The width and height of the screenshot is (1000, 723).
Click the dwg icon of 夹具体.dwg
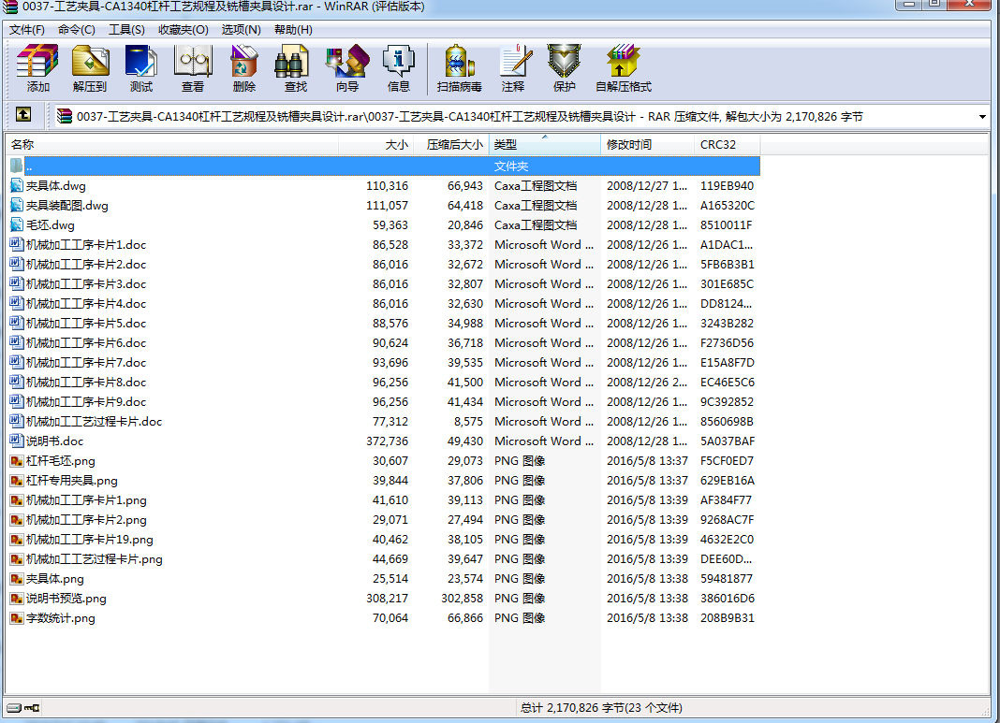(17, 186)
